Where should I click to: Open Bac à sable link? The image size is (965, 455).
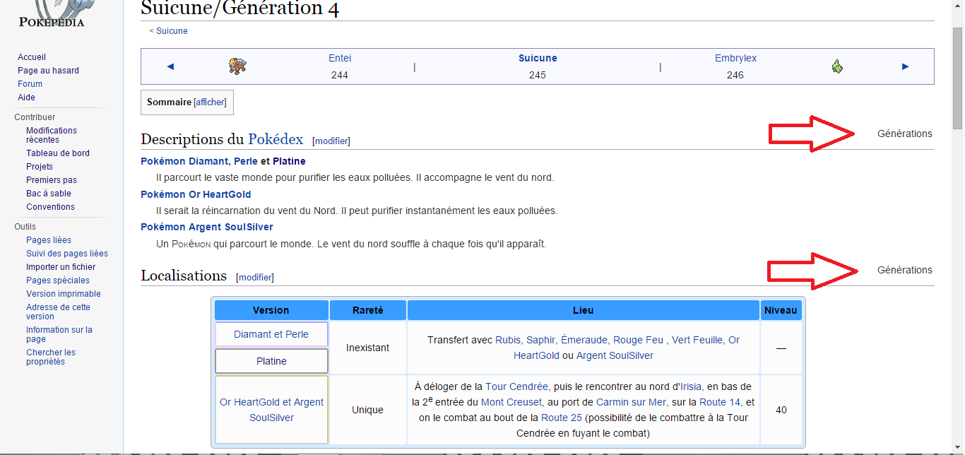click(49, 194)
